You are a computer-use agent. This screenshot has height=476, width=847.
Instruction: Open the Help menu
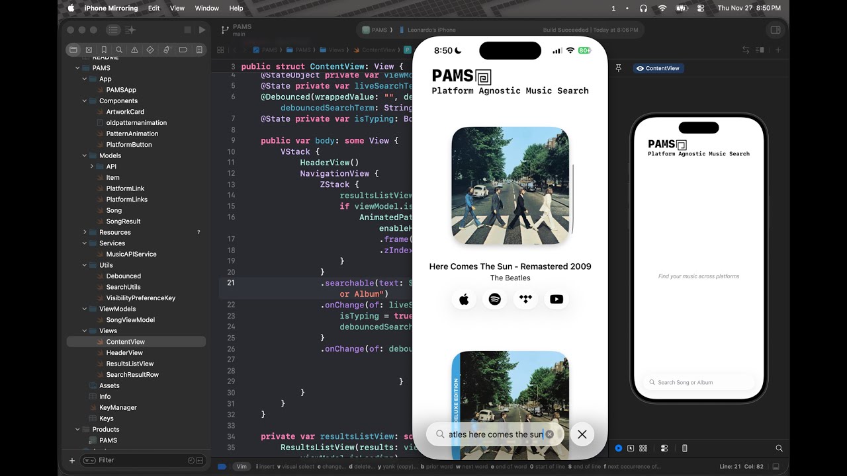point(236,8)
